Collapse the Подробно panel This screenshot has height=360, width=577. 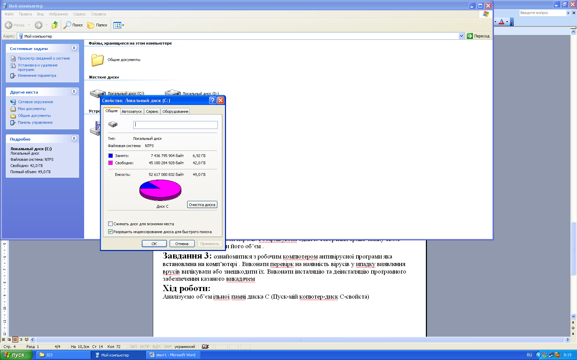(x=74, y=139)
